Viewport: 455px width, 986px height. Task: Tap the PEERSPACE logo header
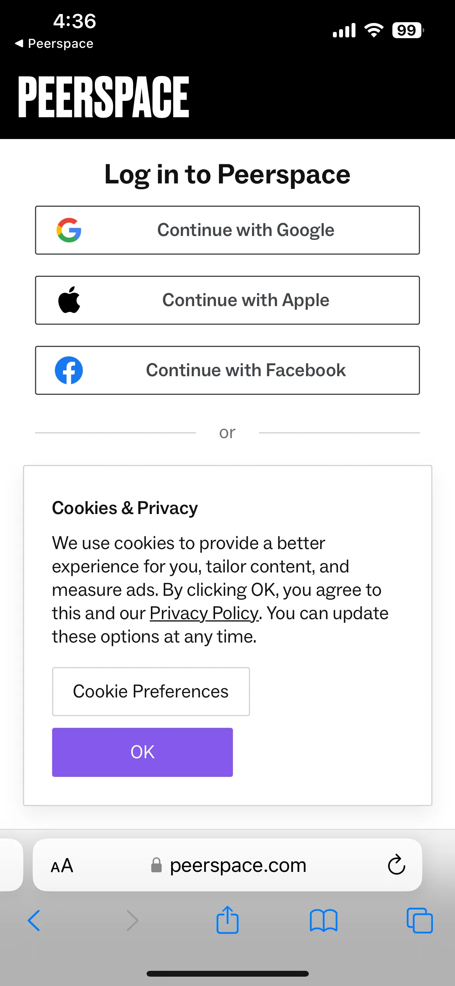click(x=104, y=97)
